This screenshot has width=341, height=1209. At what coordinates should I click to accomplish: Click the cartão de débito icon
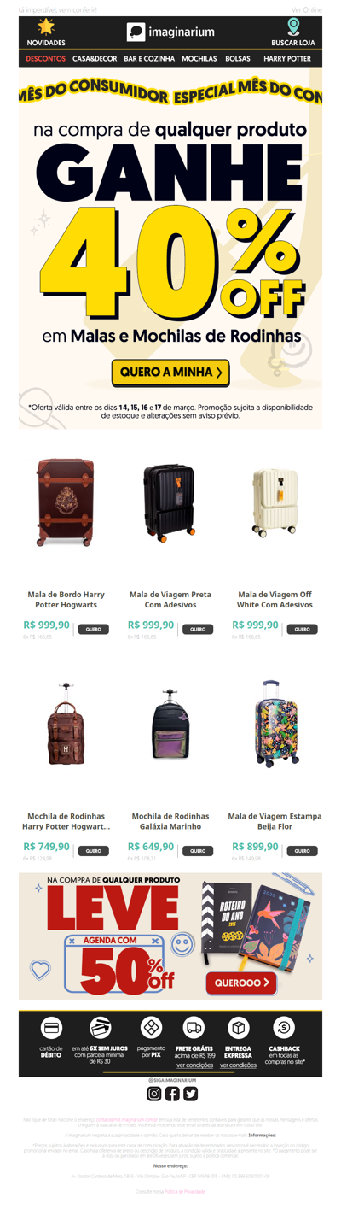[52, 1028]
